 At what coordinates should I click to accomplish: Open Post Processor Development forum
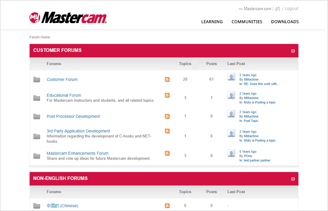pos(73,116)
